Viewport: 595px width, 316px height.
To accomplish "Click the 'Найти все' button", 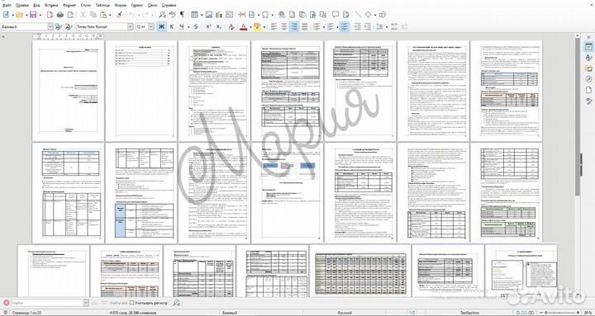I will tap(119, 302).
